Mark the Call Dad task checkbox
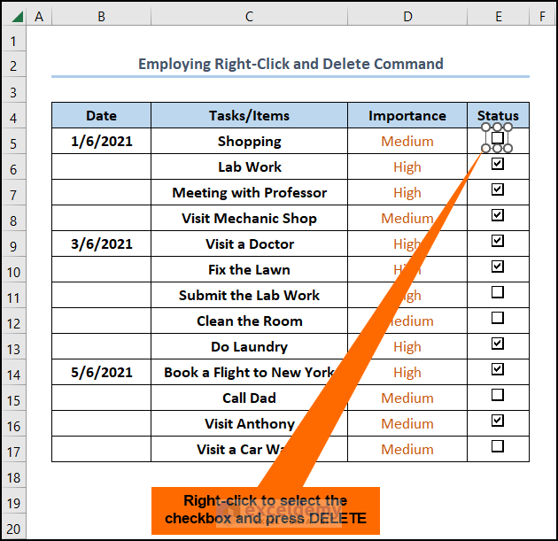Screen dimensions: 558x541 click(498, 395)
